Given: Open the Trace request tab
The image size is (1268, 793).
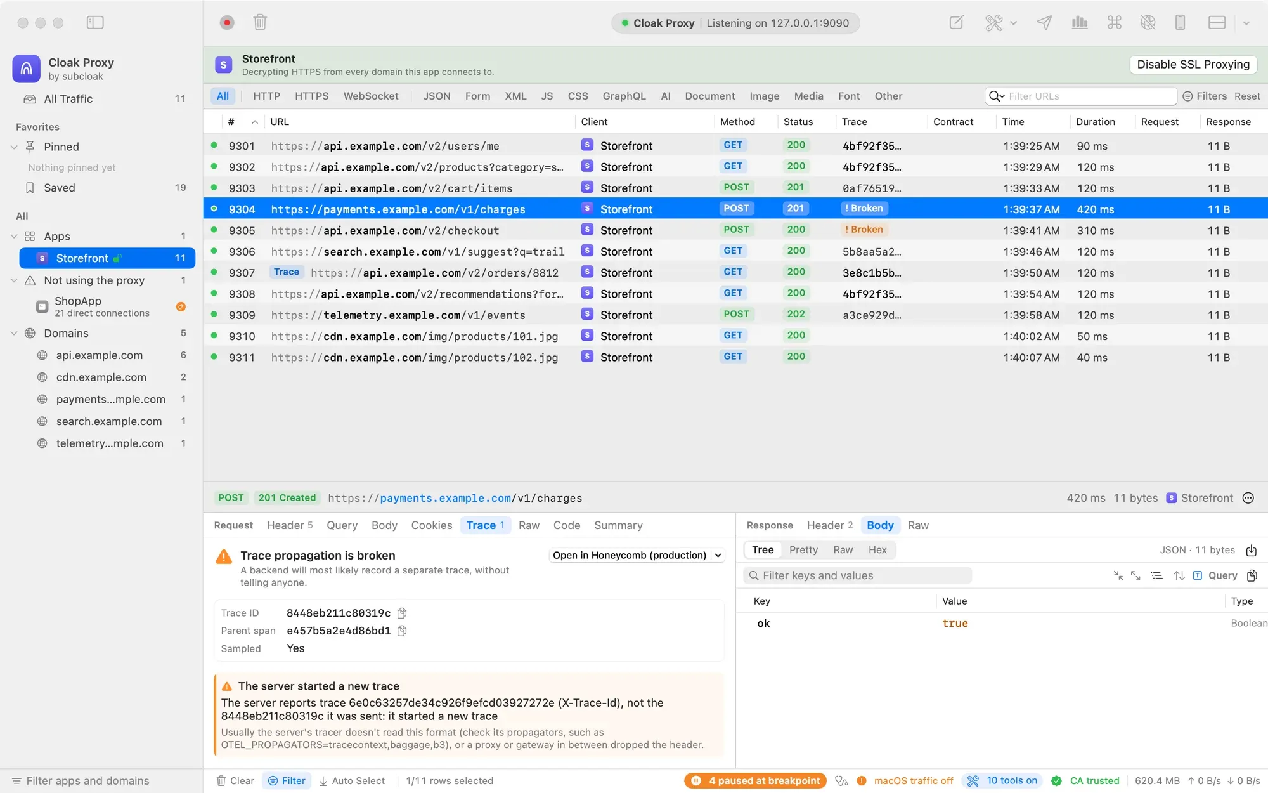Looking at the screenshot, I should tap(485, 525).
